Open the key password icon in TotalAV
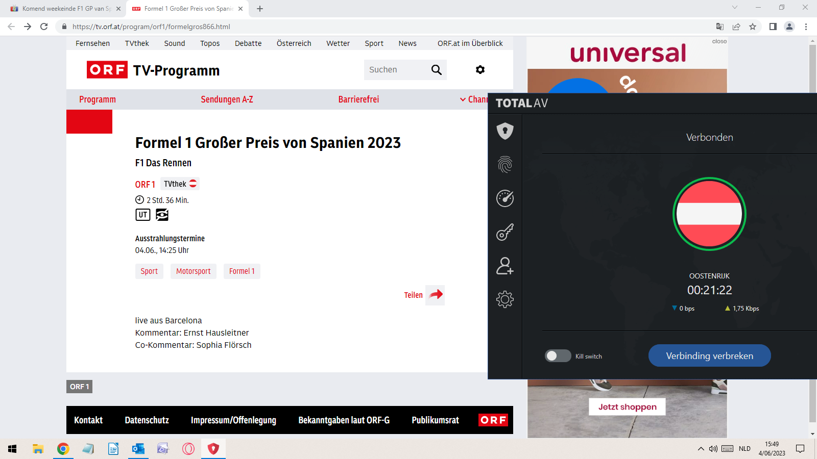 click(505, 232)
